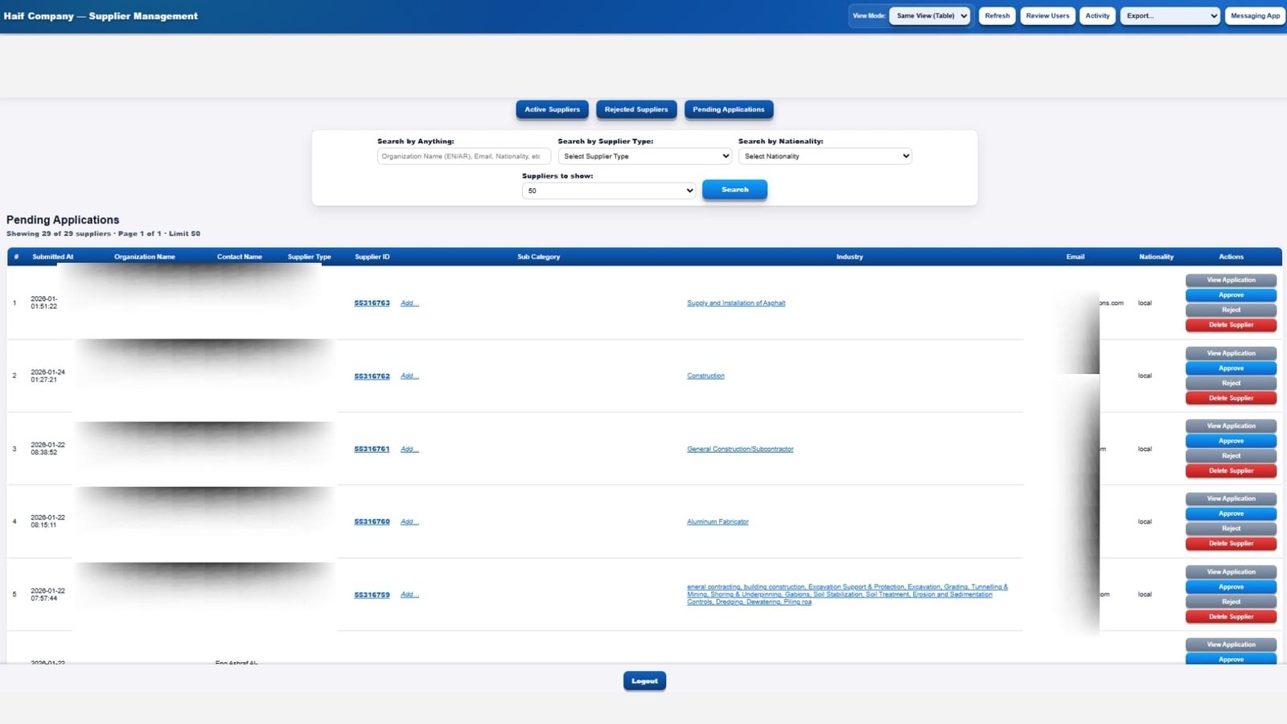Viewport: 1287px width, 724px height.
Task: Click the Refresh button
Action: pos(997,16)
